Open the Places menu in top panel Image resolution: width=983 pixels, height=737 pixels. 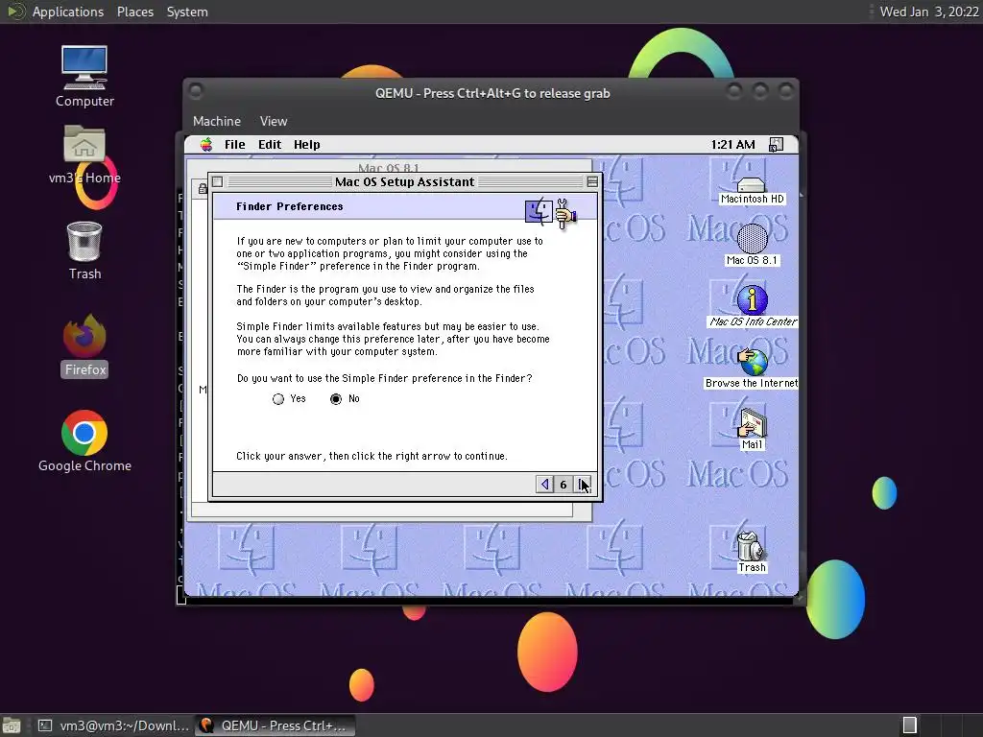pos(134,12)
